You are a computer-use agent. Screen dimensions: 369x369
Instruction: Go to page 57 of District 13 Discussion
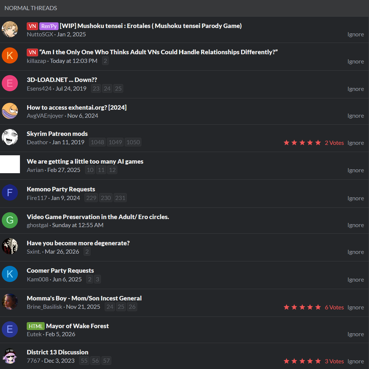(106, 361)
